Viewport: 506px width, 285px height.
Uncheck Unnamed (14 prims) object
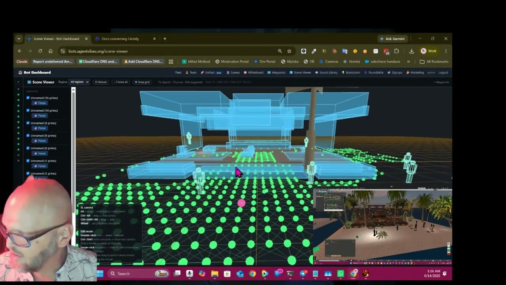tap(28, 110)
